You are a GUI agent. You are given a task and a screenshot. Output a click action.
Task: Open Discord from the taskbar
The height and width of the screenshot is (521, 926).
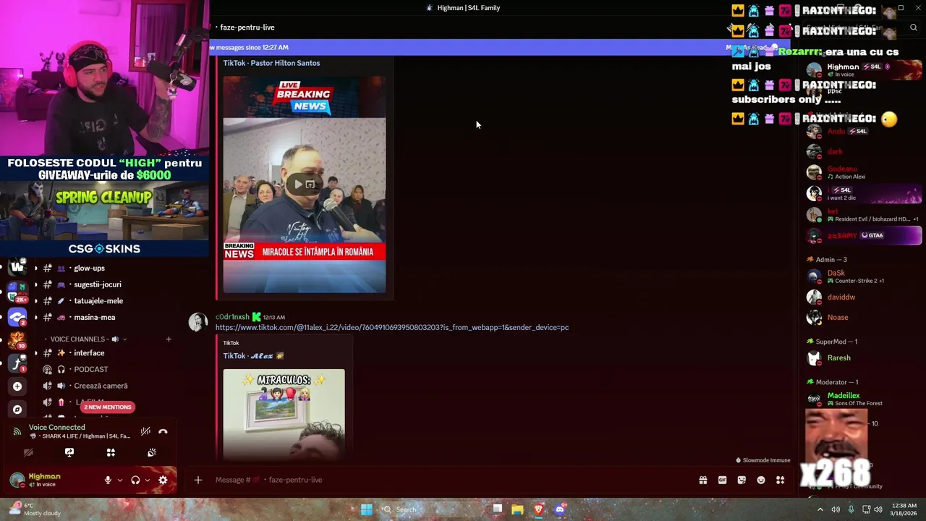click(560, 509)
